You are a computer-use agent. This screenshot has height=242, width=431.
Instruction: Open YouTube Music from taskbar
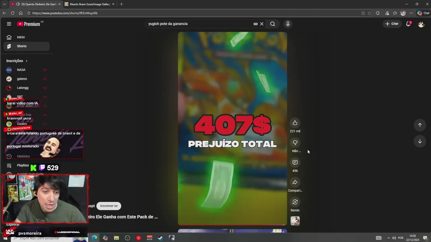click(138, 238)
